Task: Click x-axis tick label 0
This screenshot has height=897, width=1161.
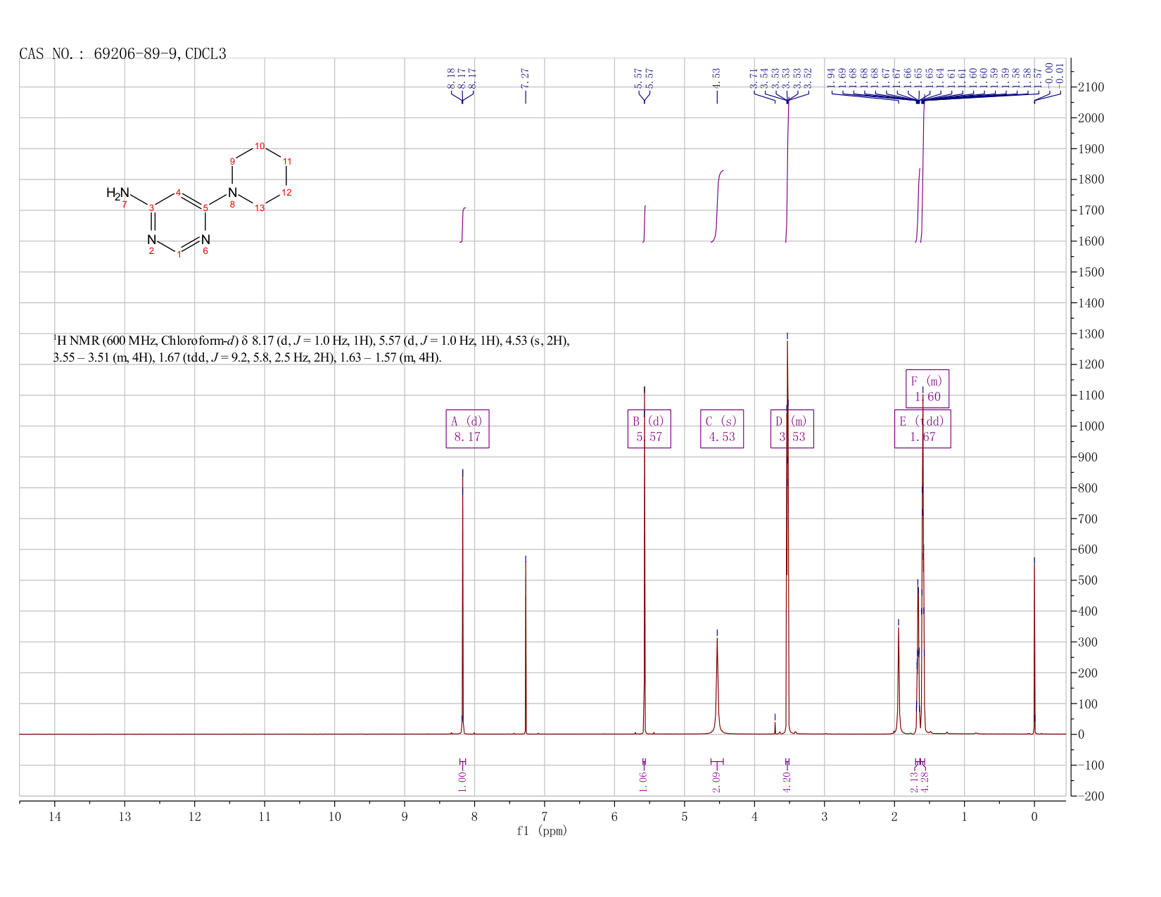Action: pos(1034,816)
